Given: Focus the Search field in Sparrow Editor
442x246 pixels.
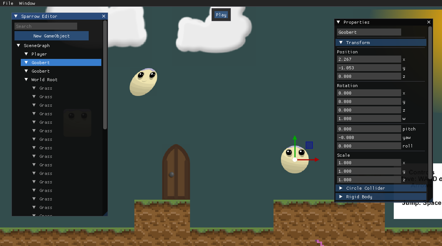Looking at the screenshot, I should tap(46, 26).
